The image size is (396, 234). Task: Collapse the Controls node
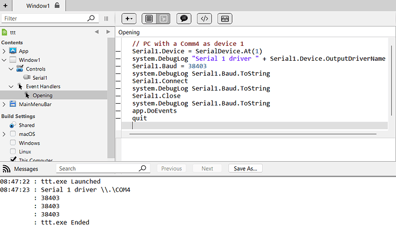[11, 69]
